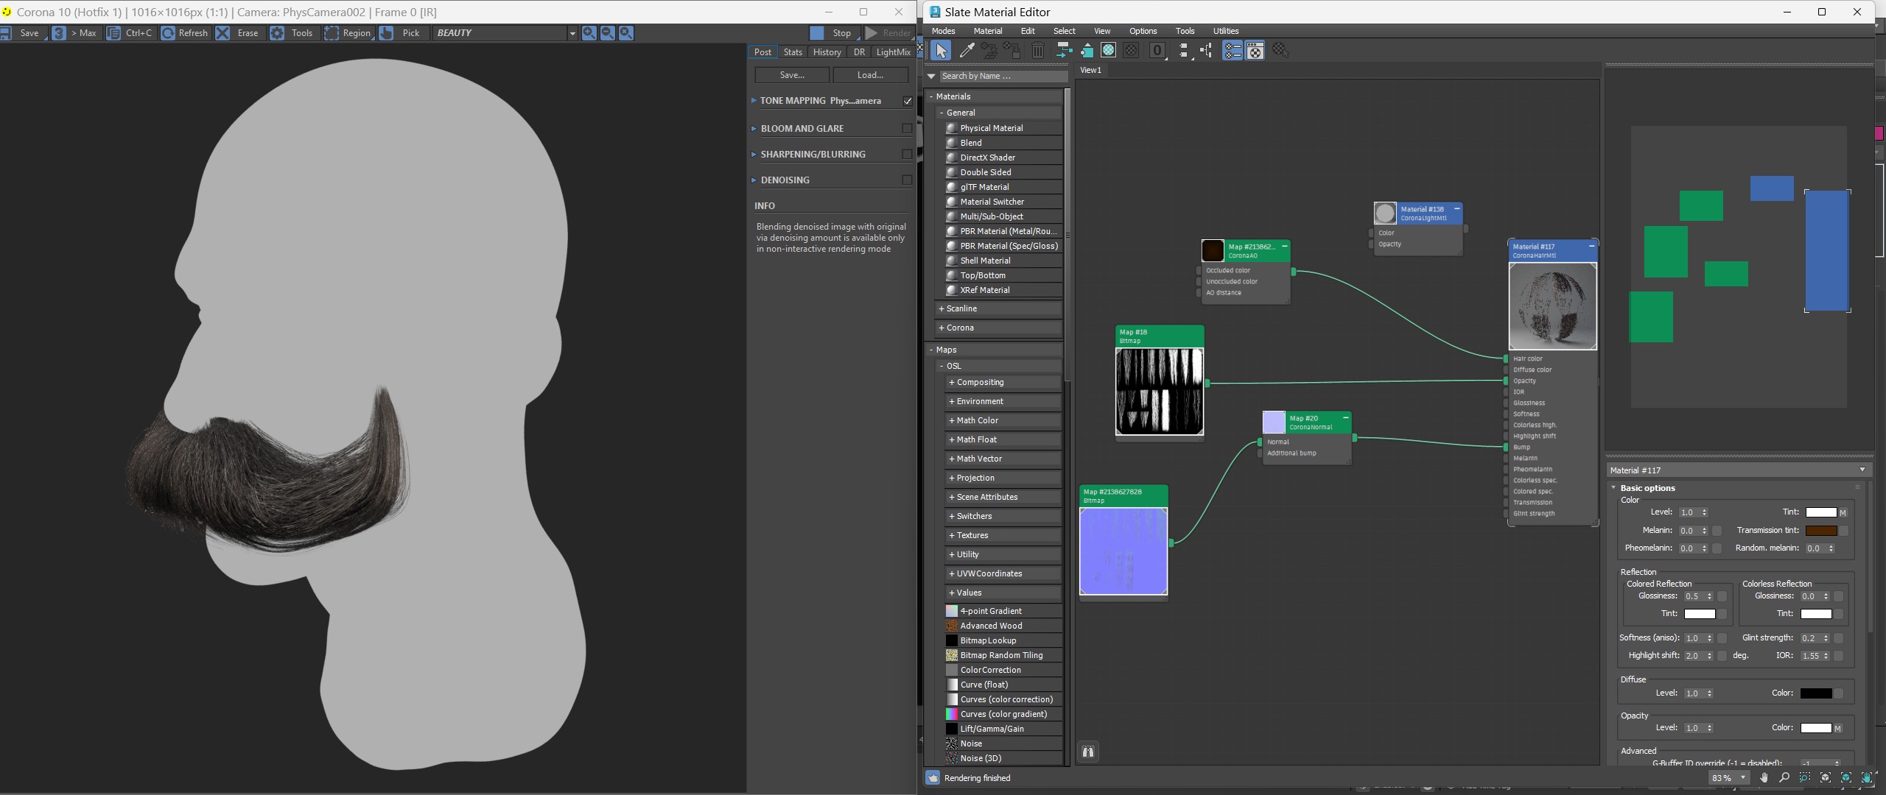This screenshot has height=795, width=1886.
Task: Open the Options menu
Action: click(x=1143, y=31)
